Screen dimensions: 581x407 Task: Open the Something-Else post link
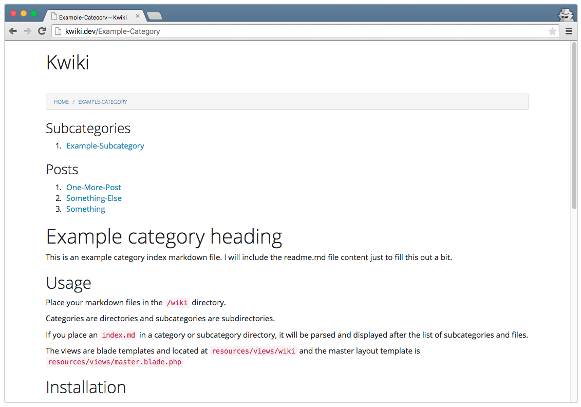pos(93,198)
